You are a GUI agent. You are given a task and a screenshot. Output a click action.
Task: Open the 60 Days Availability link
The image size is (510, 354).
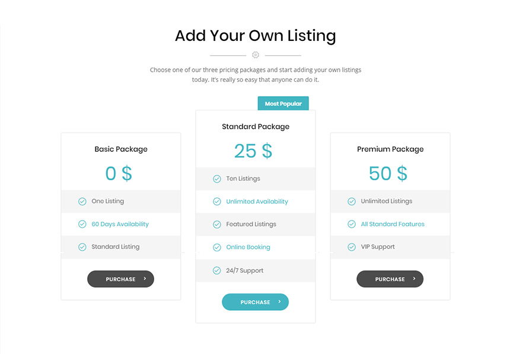tap(120, 224)
